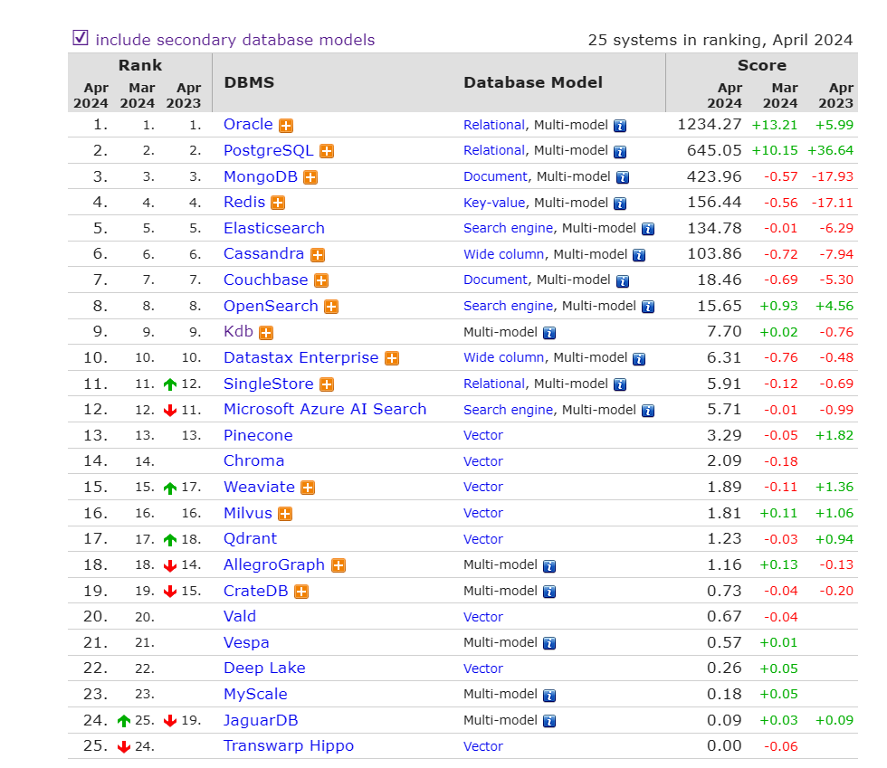
Task: Open the Elasticsearch DBMS link
Action: click(274, 228)
